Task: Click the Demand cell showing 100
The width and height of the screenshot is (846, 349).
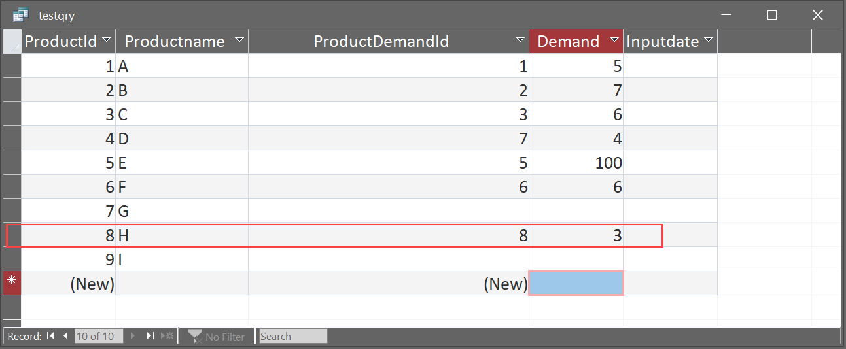Action: tap(576, 163)
